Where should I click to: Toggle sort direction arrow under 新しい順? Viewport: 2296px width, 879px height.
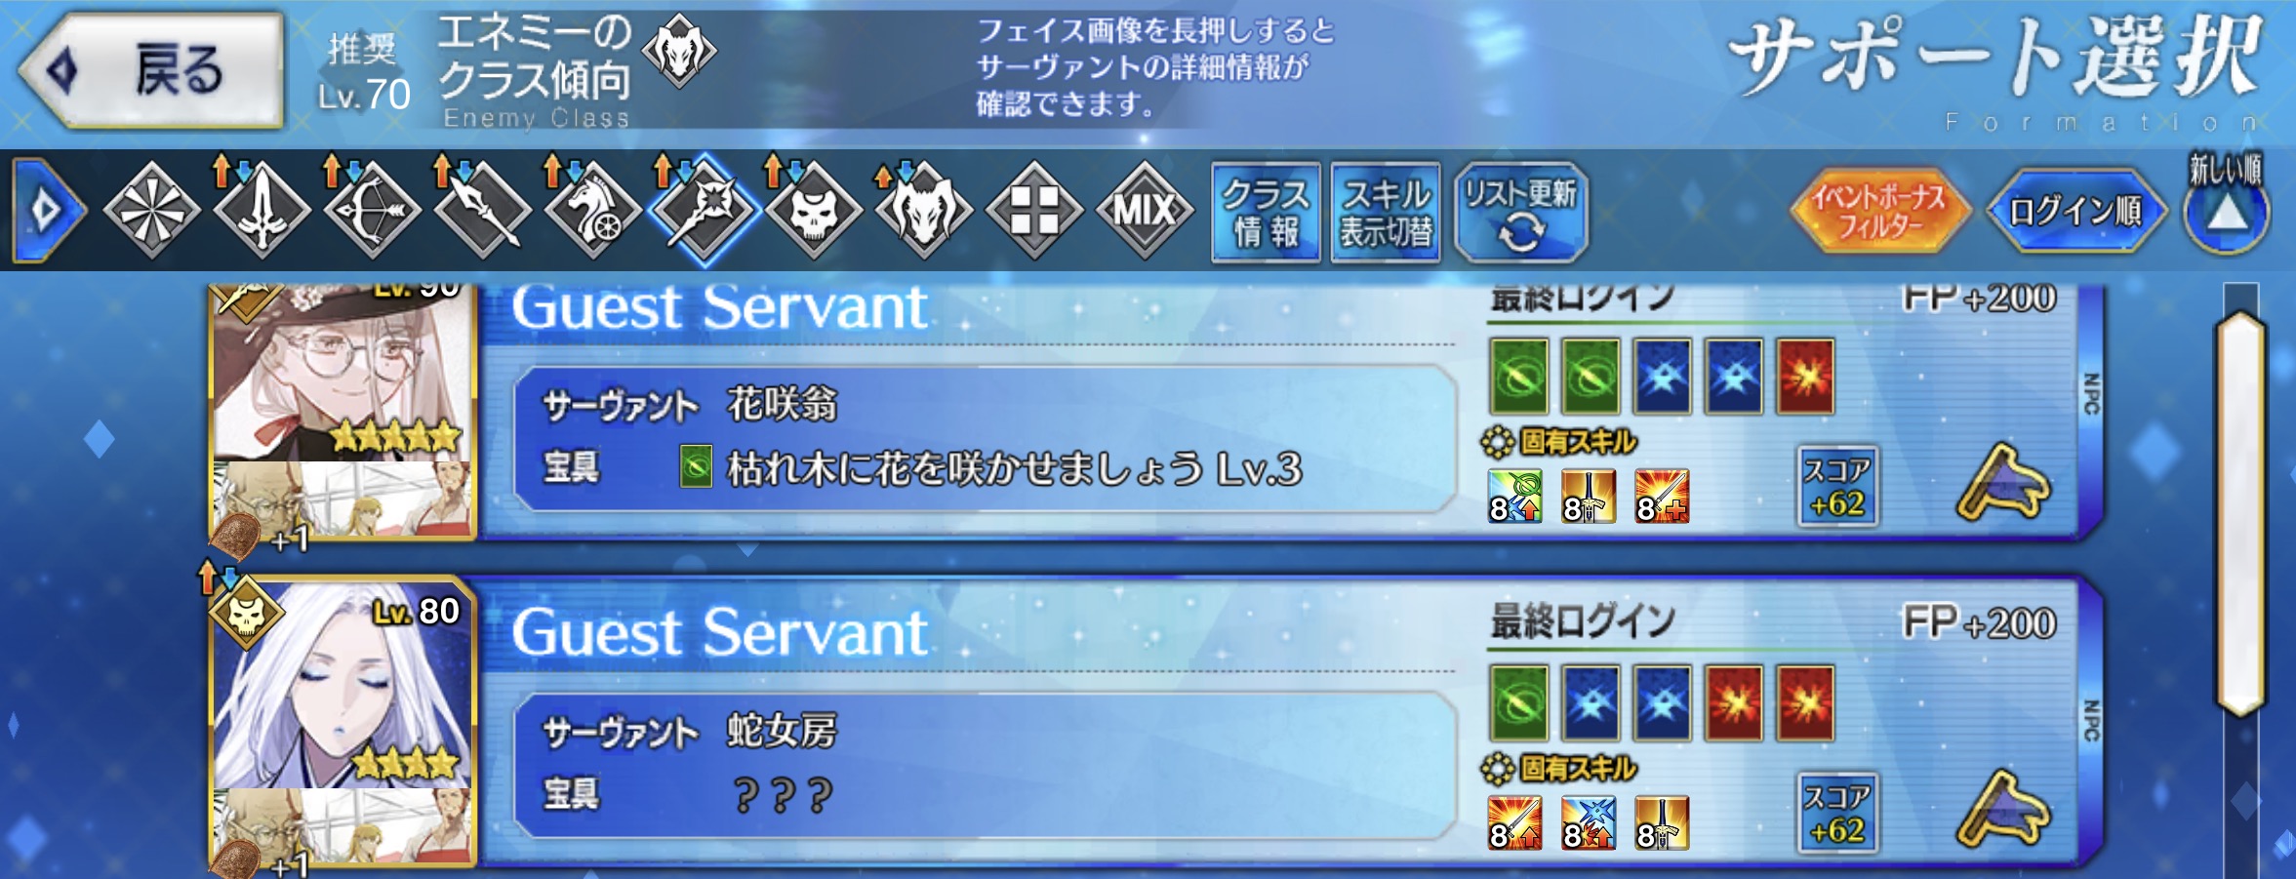click(2226, 213)
